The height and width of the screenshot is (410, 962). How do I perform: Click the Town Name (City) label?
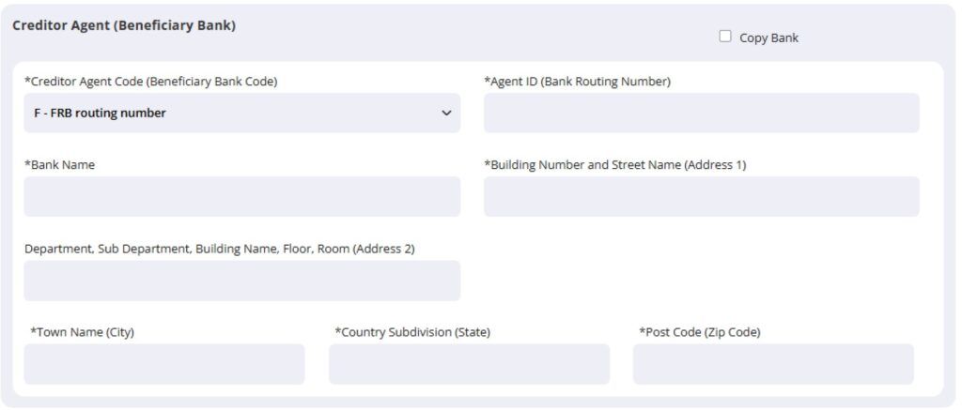click(83, 332)
